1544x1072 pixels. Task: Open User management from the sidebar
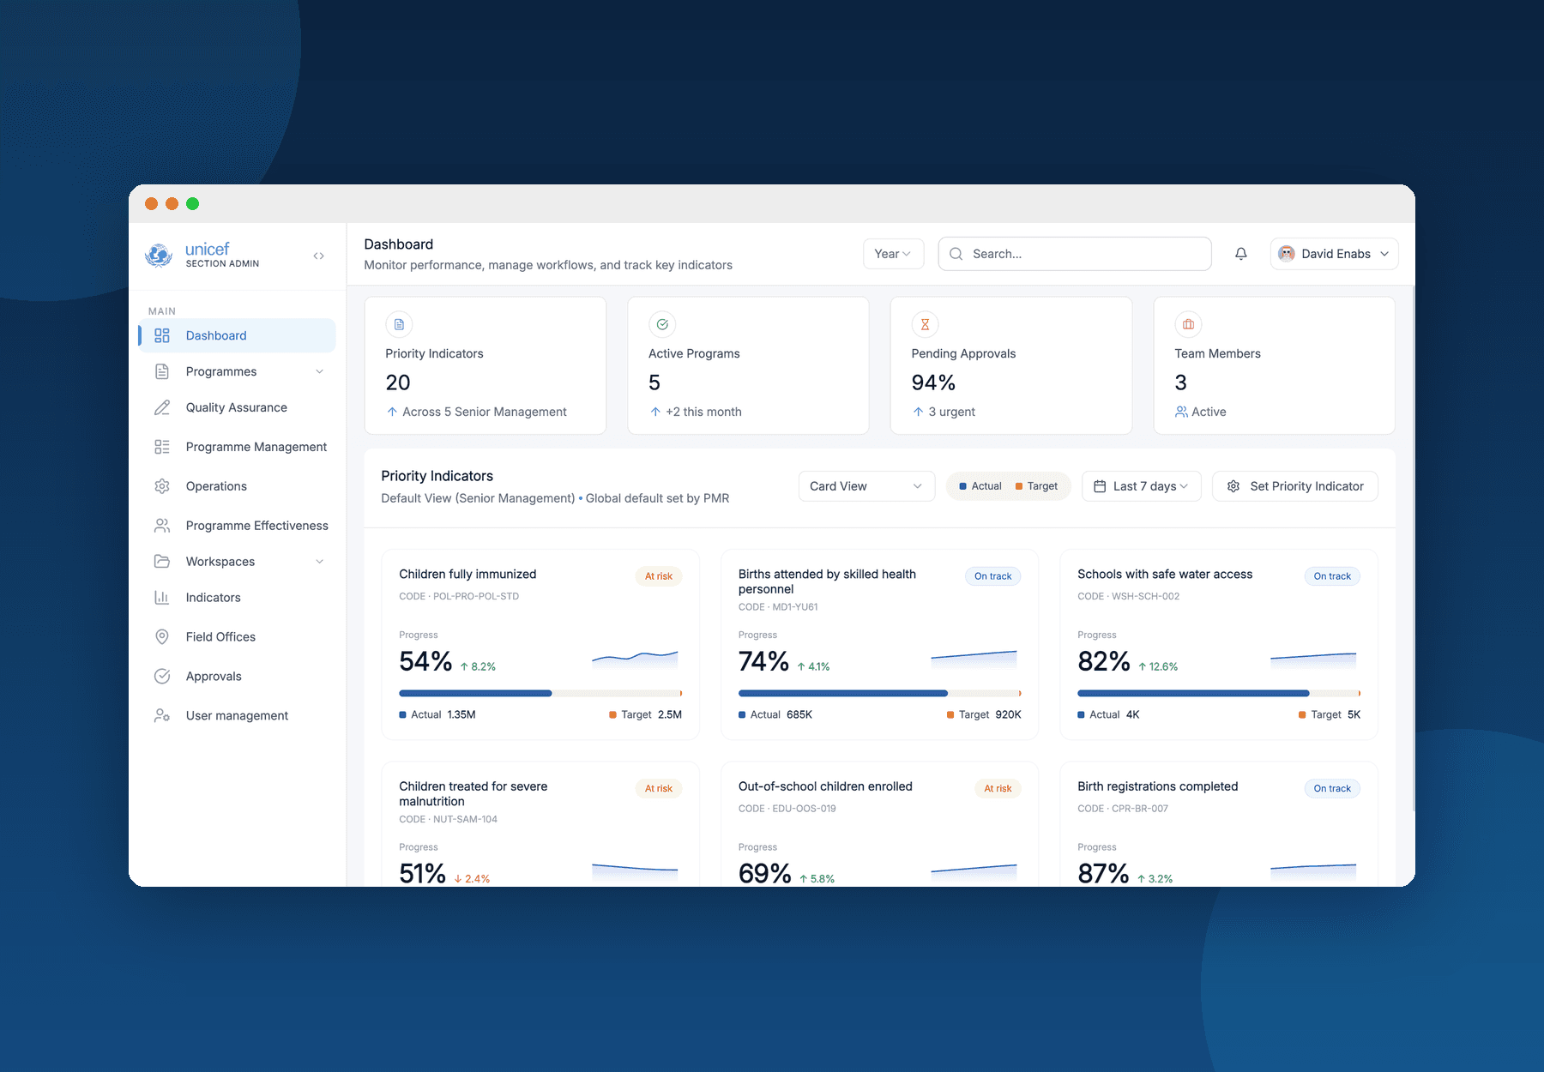(x=237, y=716)
